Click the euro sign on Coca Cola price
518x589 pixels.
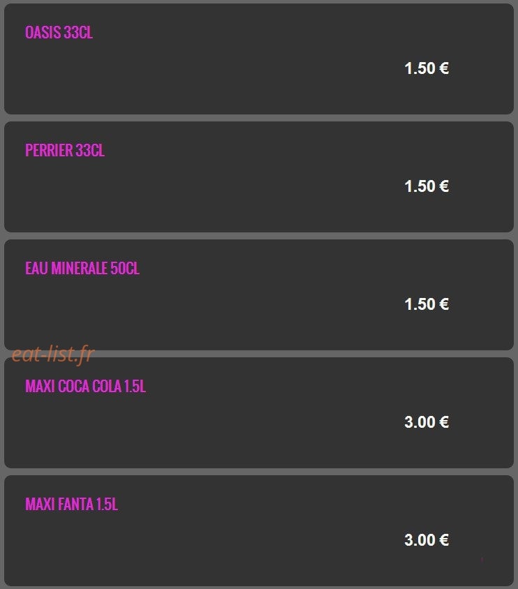(x=444, y=422)
